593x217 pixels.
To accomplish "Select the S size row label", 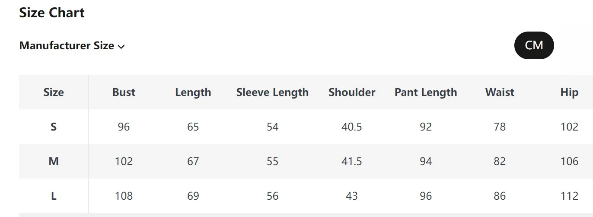I will point(54,127).
